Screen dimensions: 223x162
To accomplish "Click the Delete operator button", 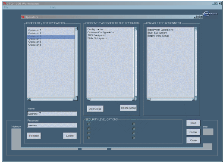I will [70, 136].
